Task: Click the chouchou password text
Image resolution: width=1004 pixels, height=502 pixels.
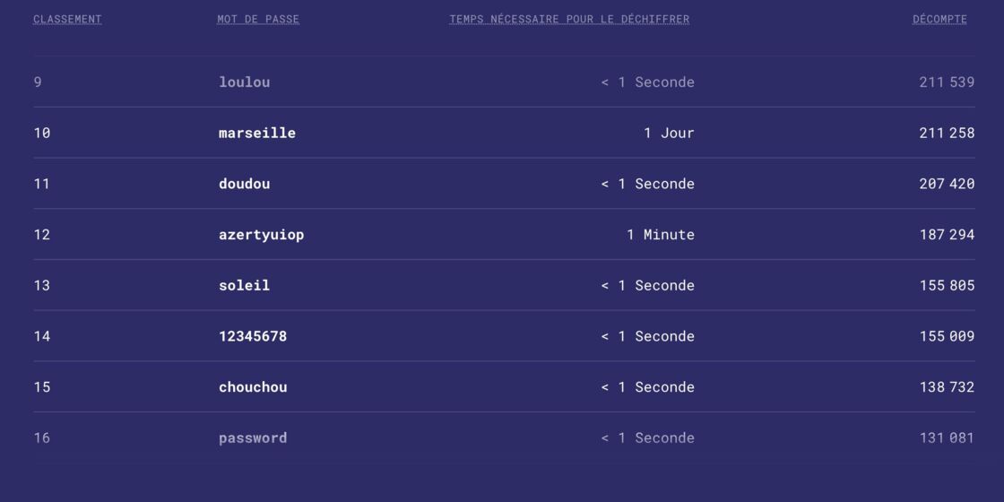Action: (253, 387)
